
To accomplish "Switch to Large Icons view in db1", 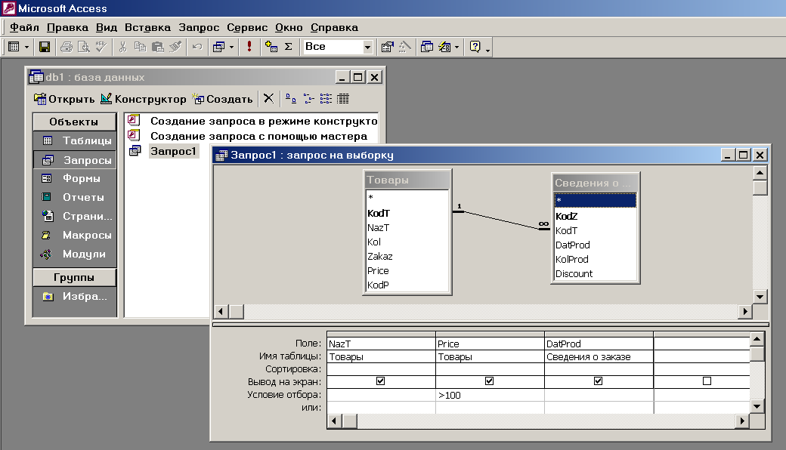I will [291, 98].
